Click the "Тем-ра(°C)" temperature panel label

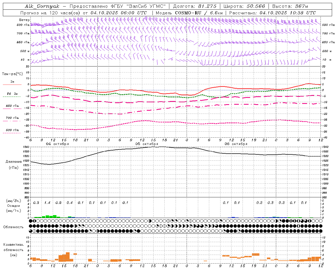coord(12,74)
